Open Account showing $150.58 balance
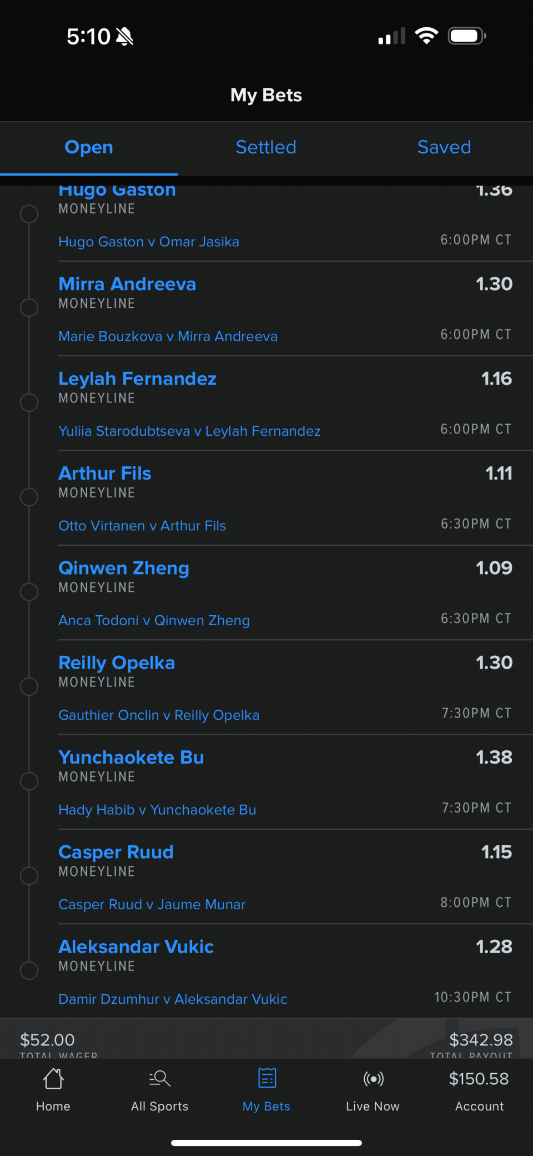 pos(479,1089)
